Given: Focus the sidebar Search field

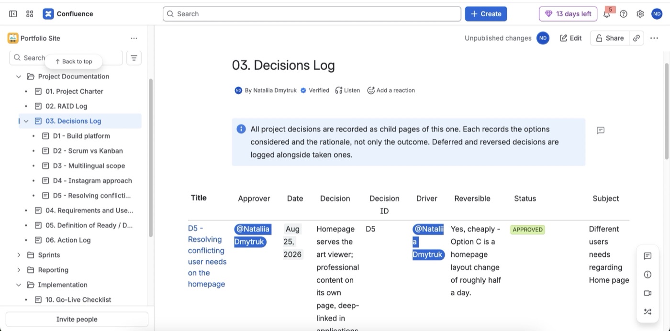Looking at the screenshot, I should [x=66, y=58].
